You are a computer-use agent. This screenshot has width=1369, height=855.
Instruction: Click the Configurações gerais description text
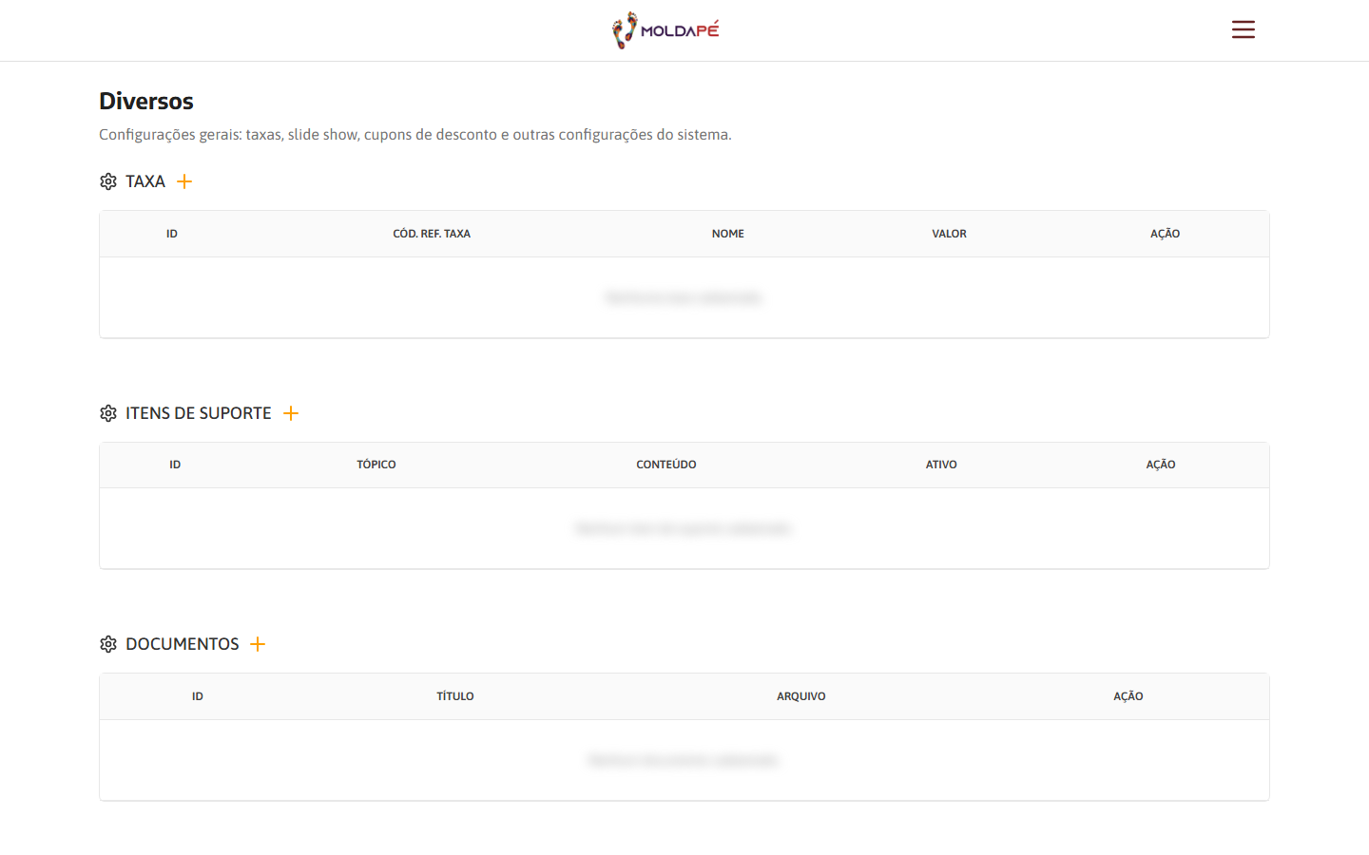[x=415, y=135]
